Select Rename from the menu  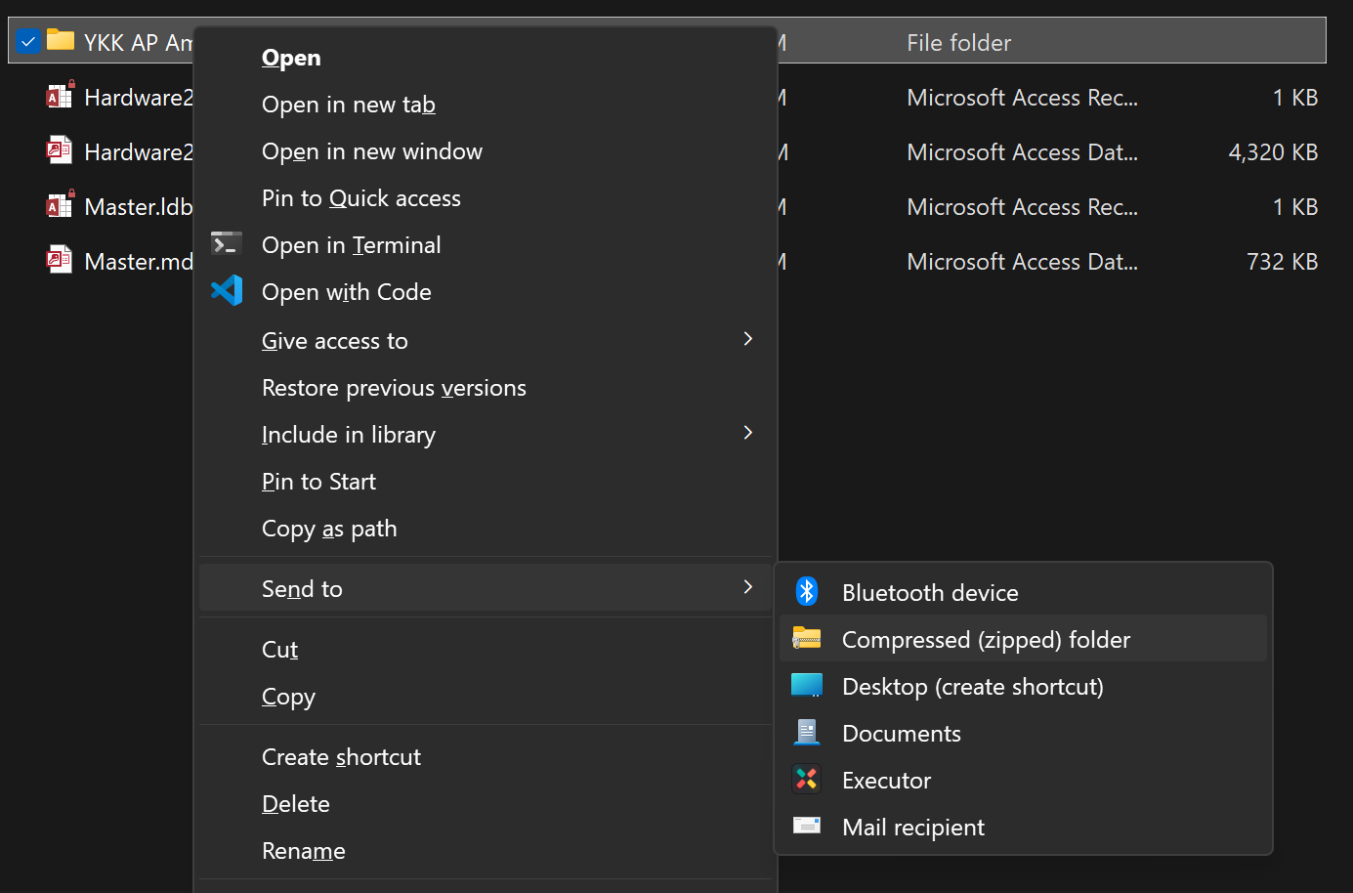[x=303, y=850]
